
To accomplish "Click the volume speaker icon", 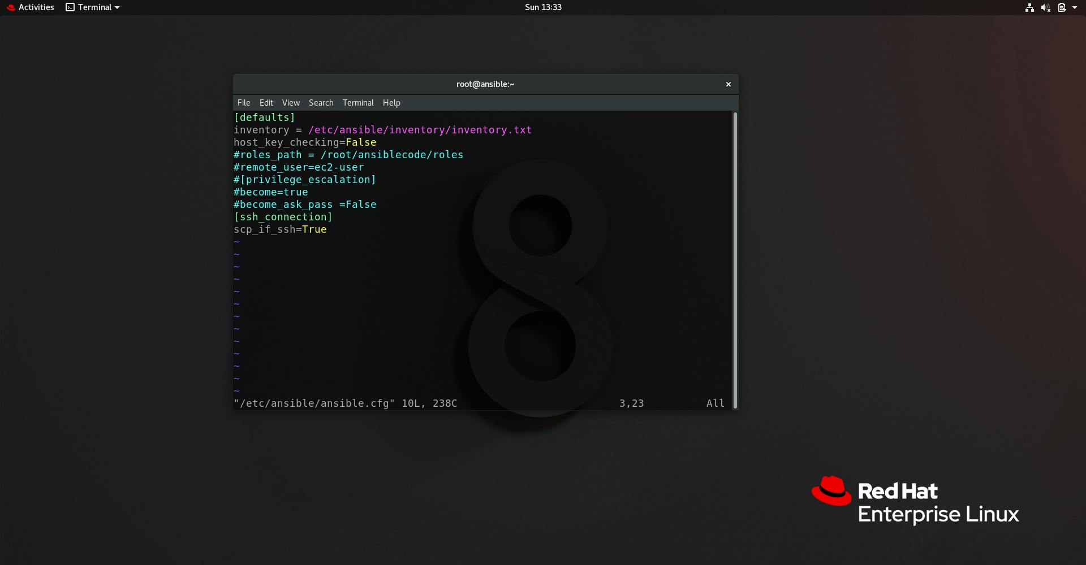I will point(1046,7).
